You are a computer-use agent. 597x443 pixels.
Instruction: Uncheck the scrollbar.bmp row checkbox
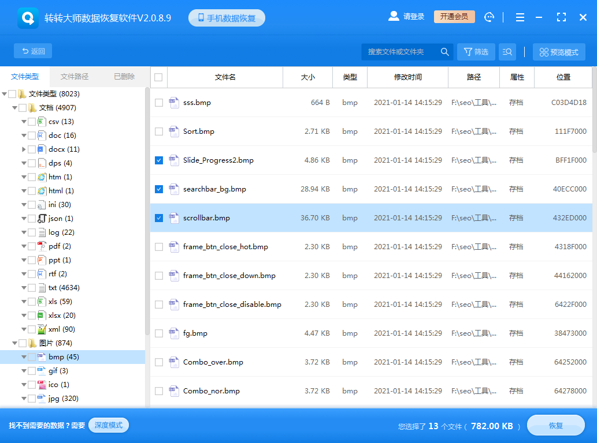[158, 217]
